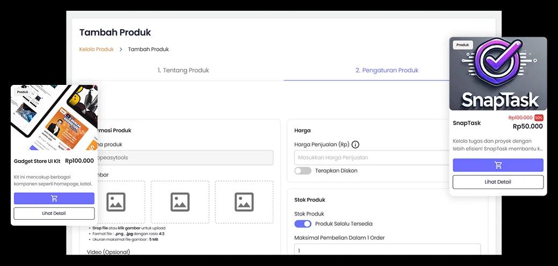Open the Tentang Produk step tab
558x266 pixels.
[183, 70]
